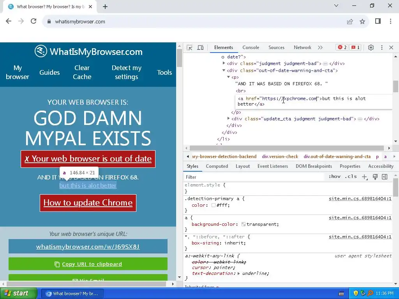This screenshot has height=299, width=399.
Task: Toggle the :hov element state button
Action: click(x=334, y=176)
